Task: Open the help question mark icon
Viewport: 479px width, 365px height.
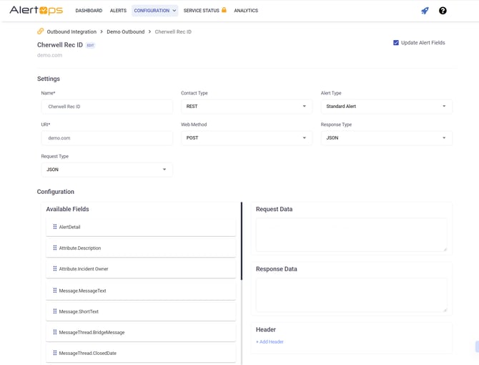Action: click(443, 11)
